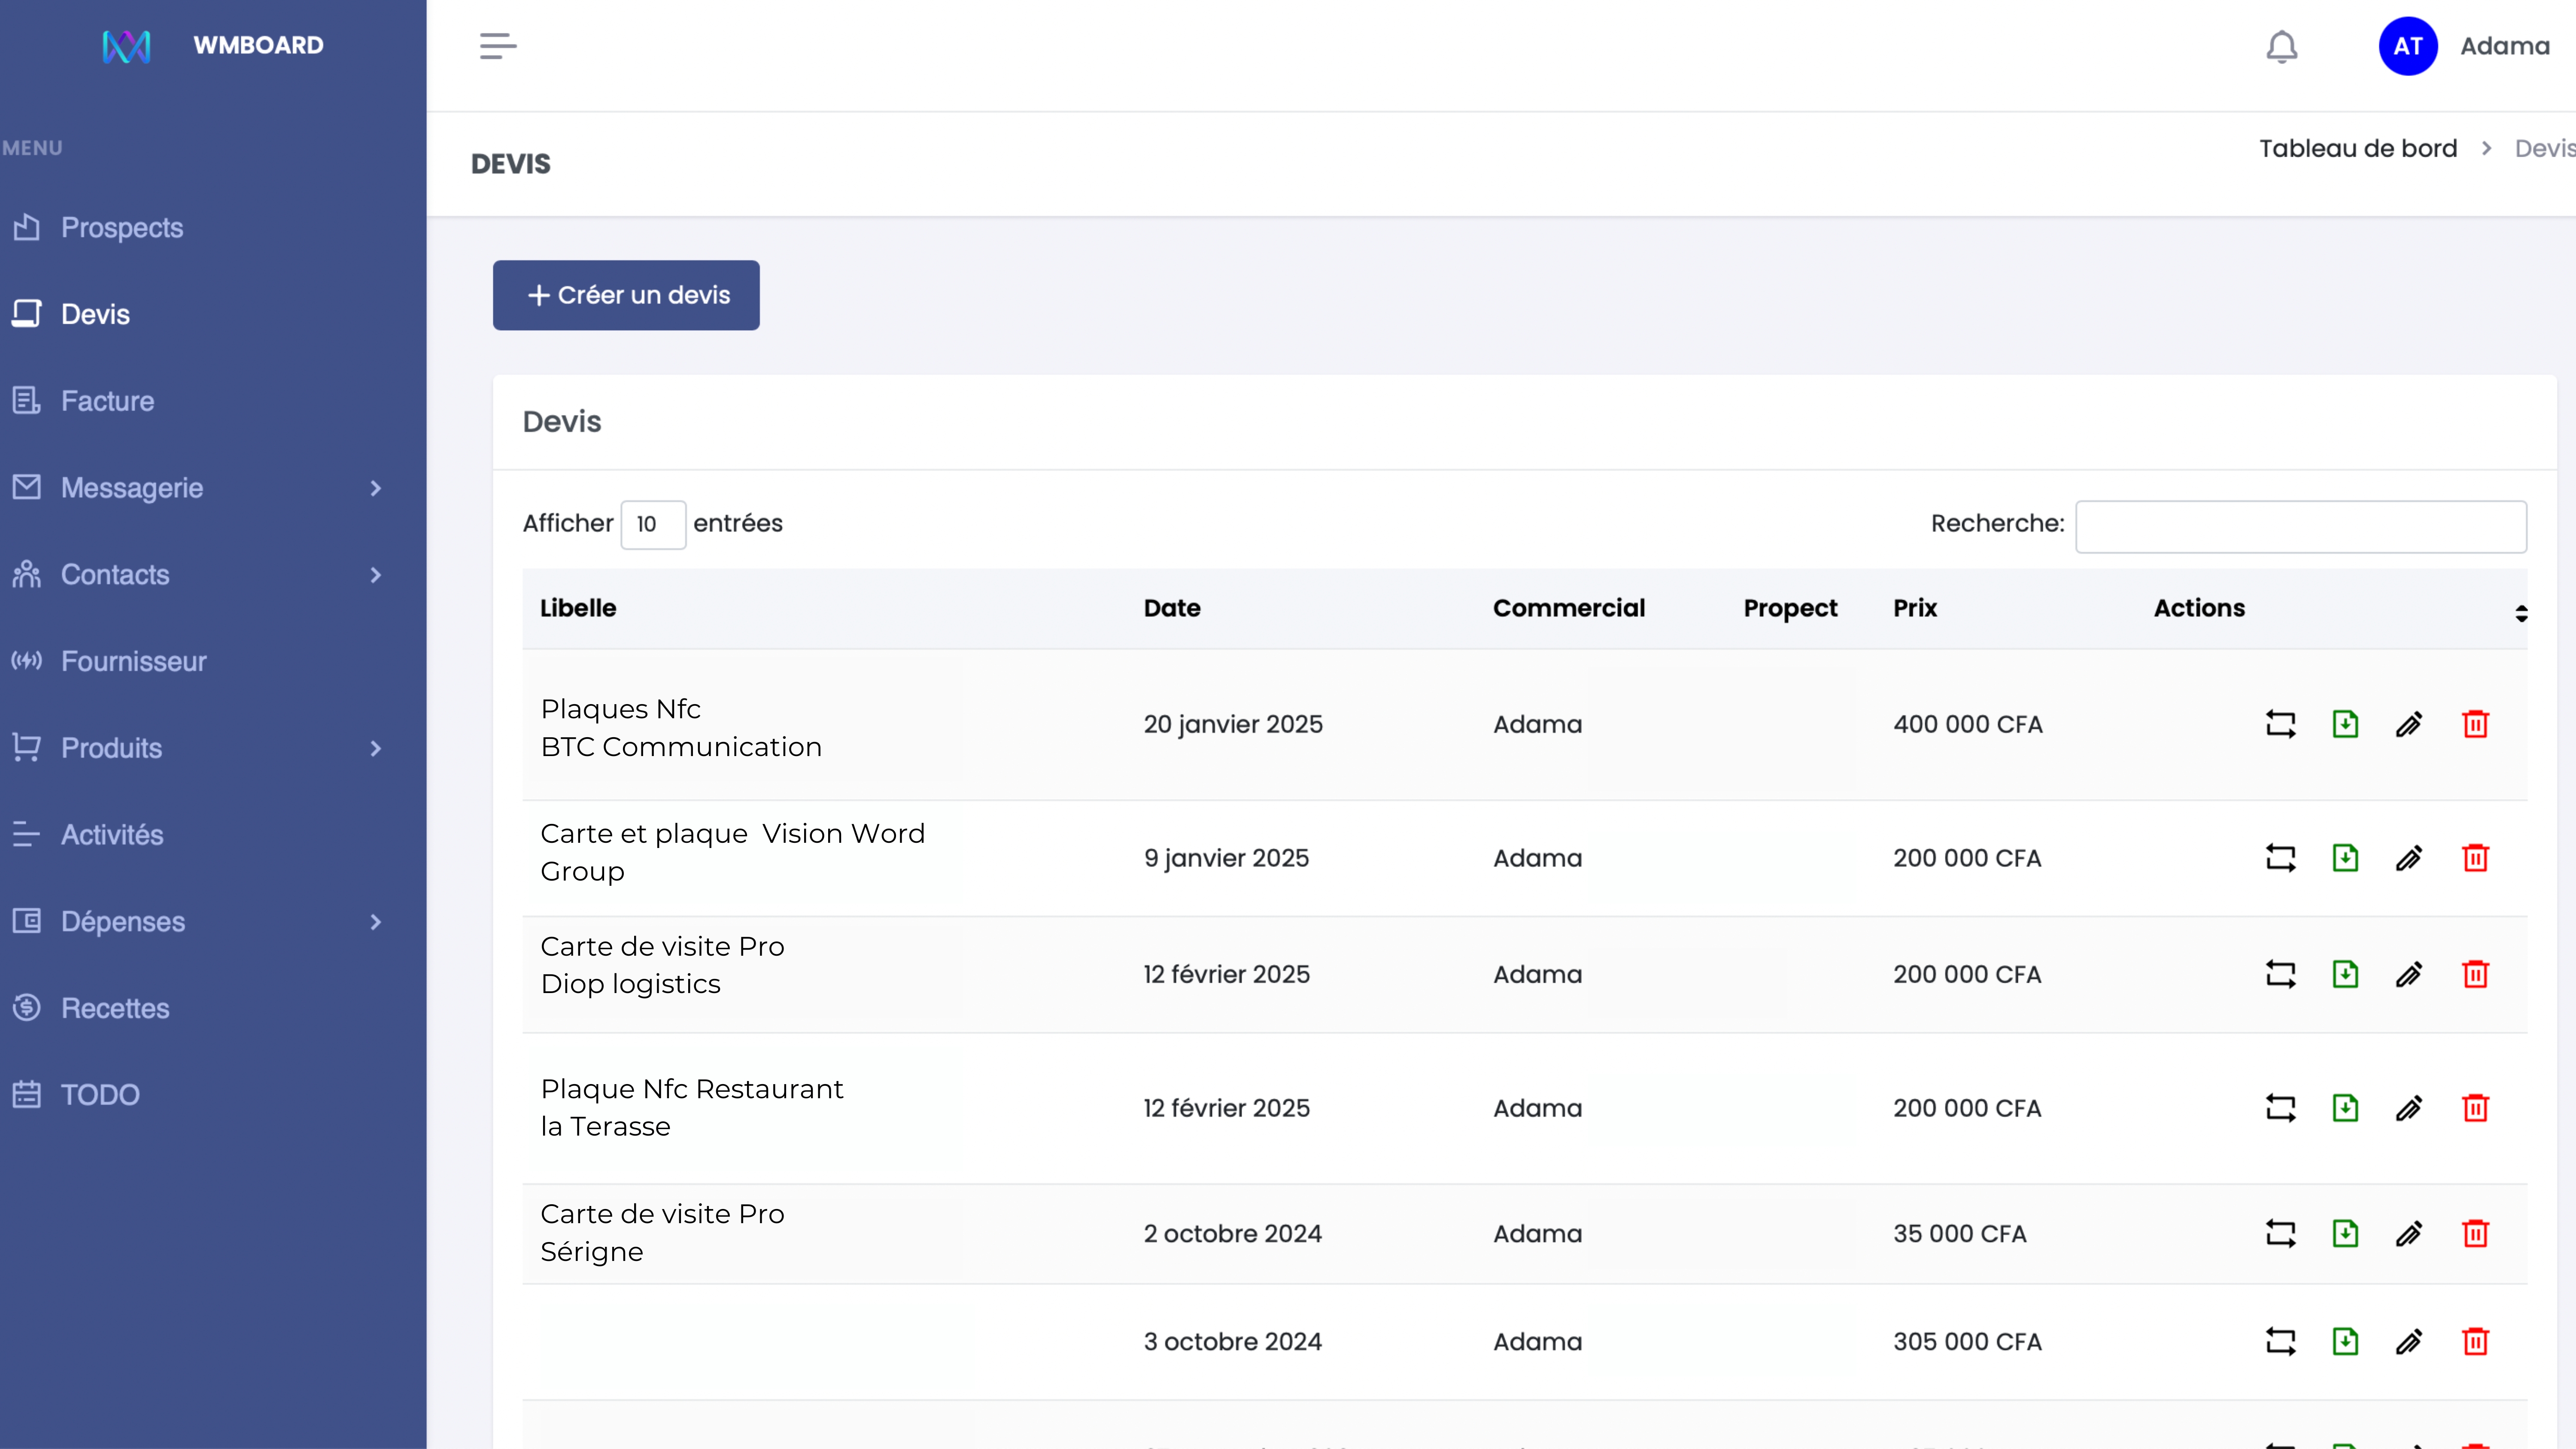
Task: Open the notifications bell
Action: (x=2281, y=47)
